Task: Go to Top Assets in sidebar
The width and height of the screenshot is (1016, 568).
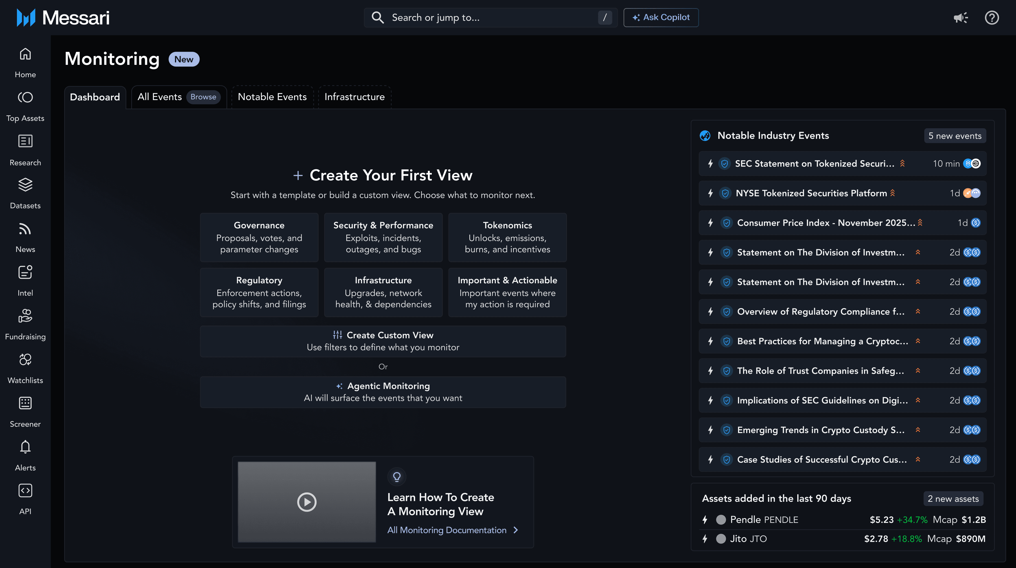Action: (25, 98)
